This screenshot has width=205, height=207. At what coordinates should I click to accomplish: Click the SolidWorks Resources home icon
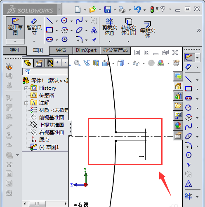click(x=178, y=86)
